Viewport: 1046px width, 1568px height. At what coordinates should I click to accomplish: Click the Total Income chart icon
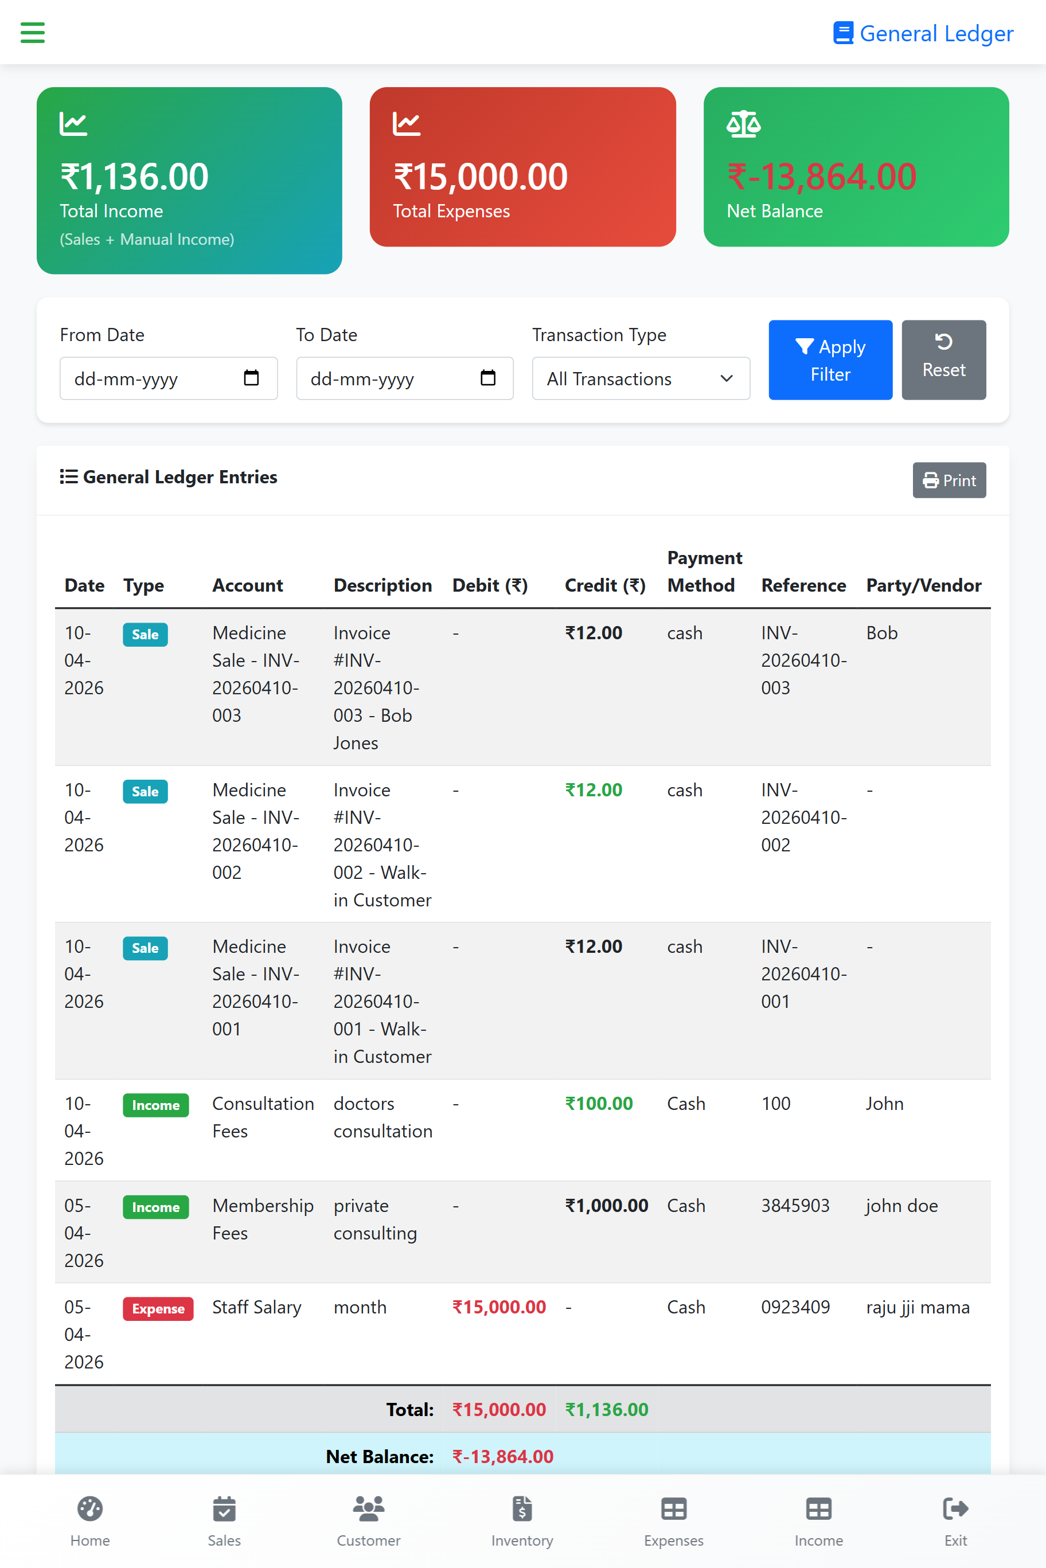[x=73, y=123]
